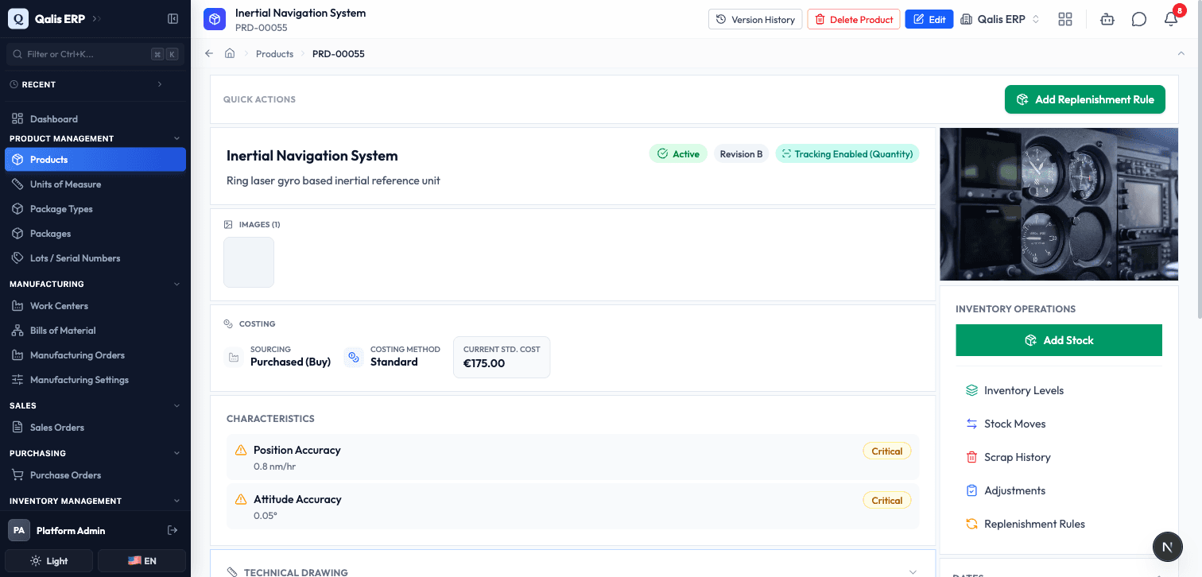Viewport: 1202px width, 577px height.
Task: Go to Dashboard in sidebar
Action: (x=95, y=119)
